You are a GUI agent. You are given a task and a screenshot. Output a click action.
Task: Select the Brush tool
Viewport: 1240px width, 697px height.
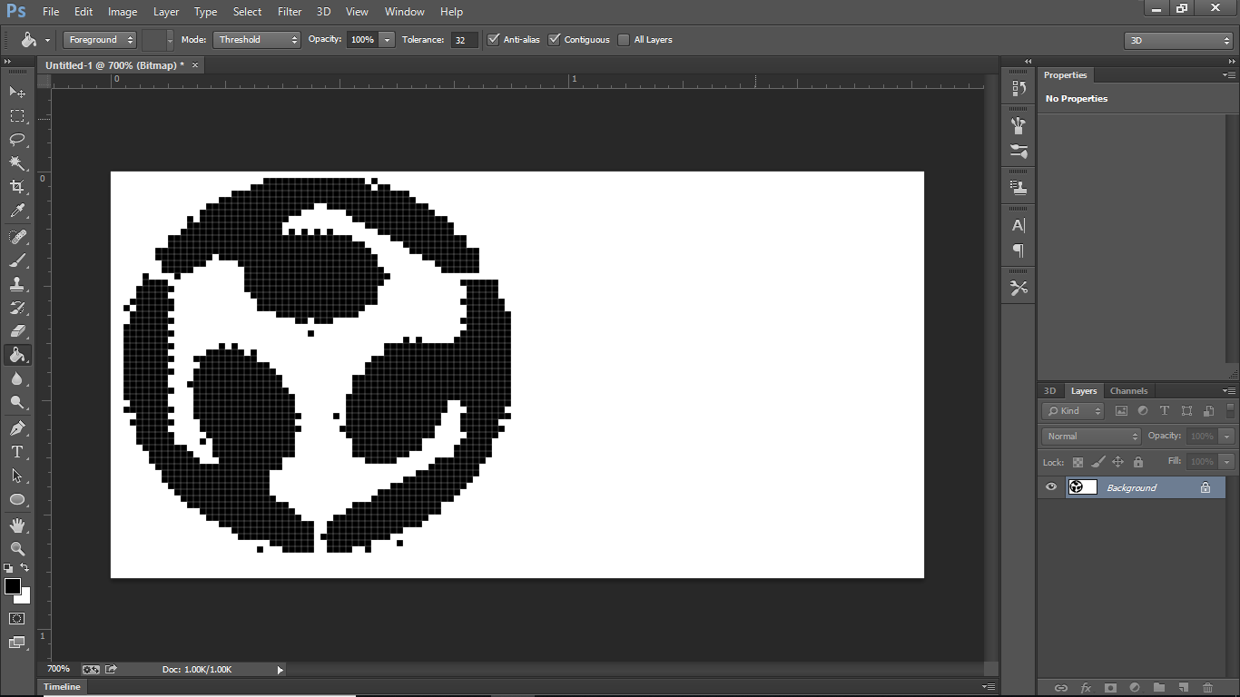pyautogui.click(x=17, y=260)
